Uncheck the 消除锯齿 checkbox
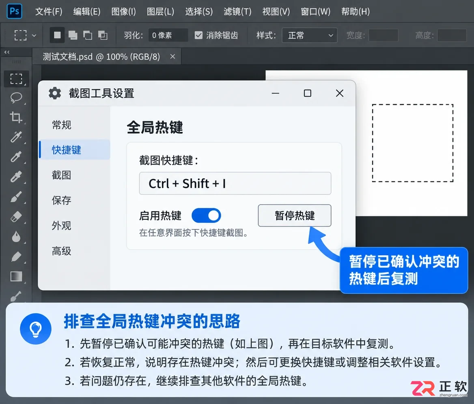Viewport: 474px width, 404px height. click(198, 35)
